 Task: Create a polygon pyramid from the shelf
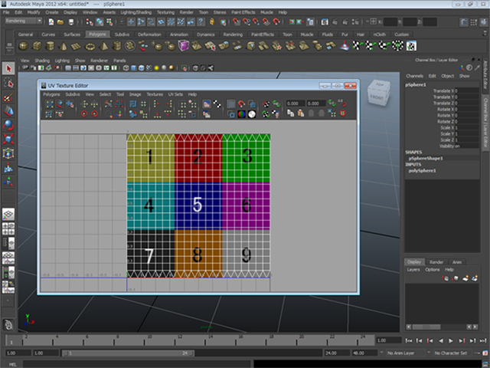(103, 46)
